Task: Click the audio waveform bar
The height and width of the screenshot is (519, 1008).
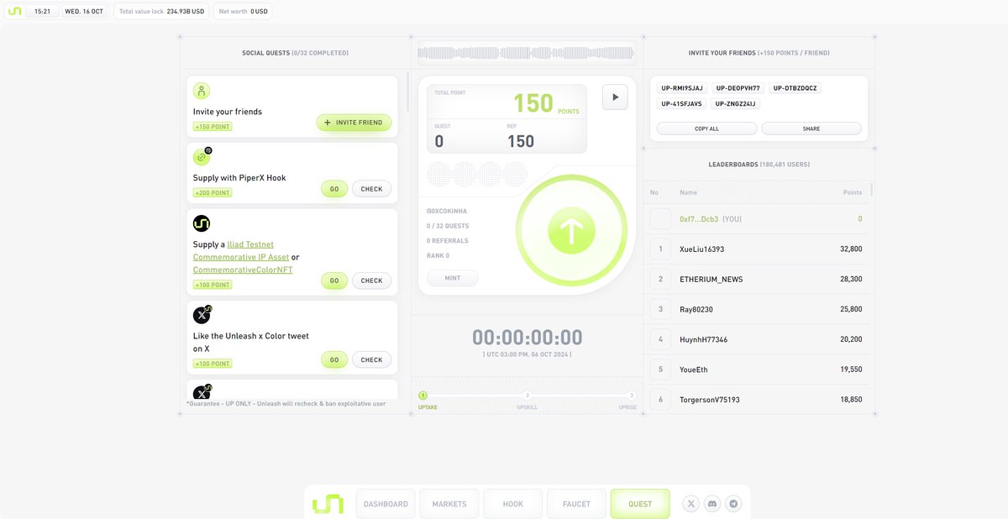Action: click(x=528, y=53)
